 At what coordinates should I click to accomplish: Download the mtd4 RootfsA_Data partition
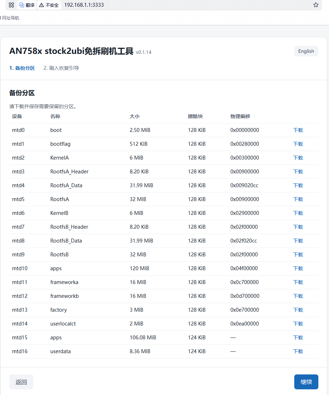[298, 186]
